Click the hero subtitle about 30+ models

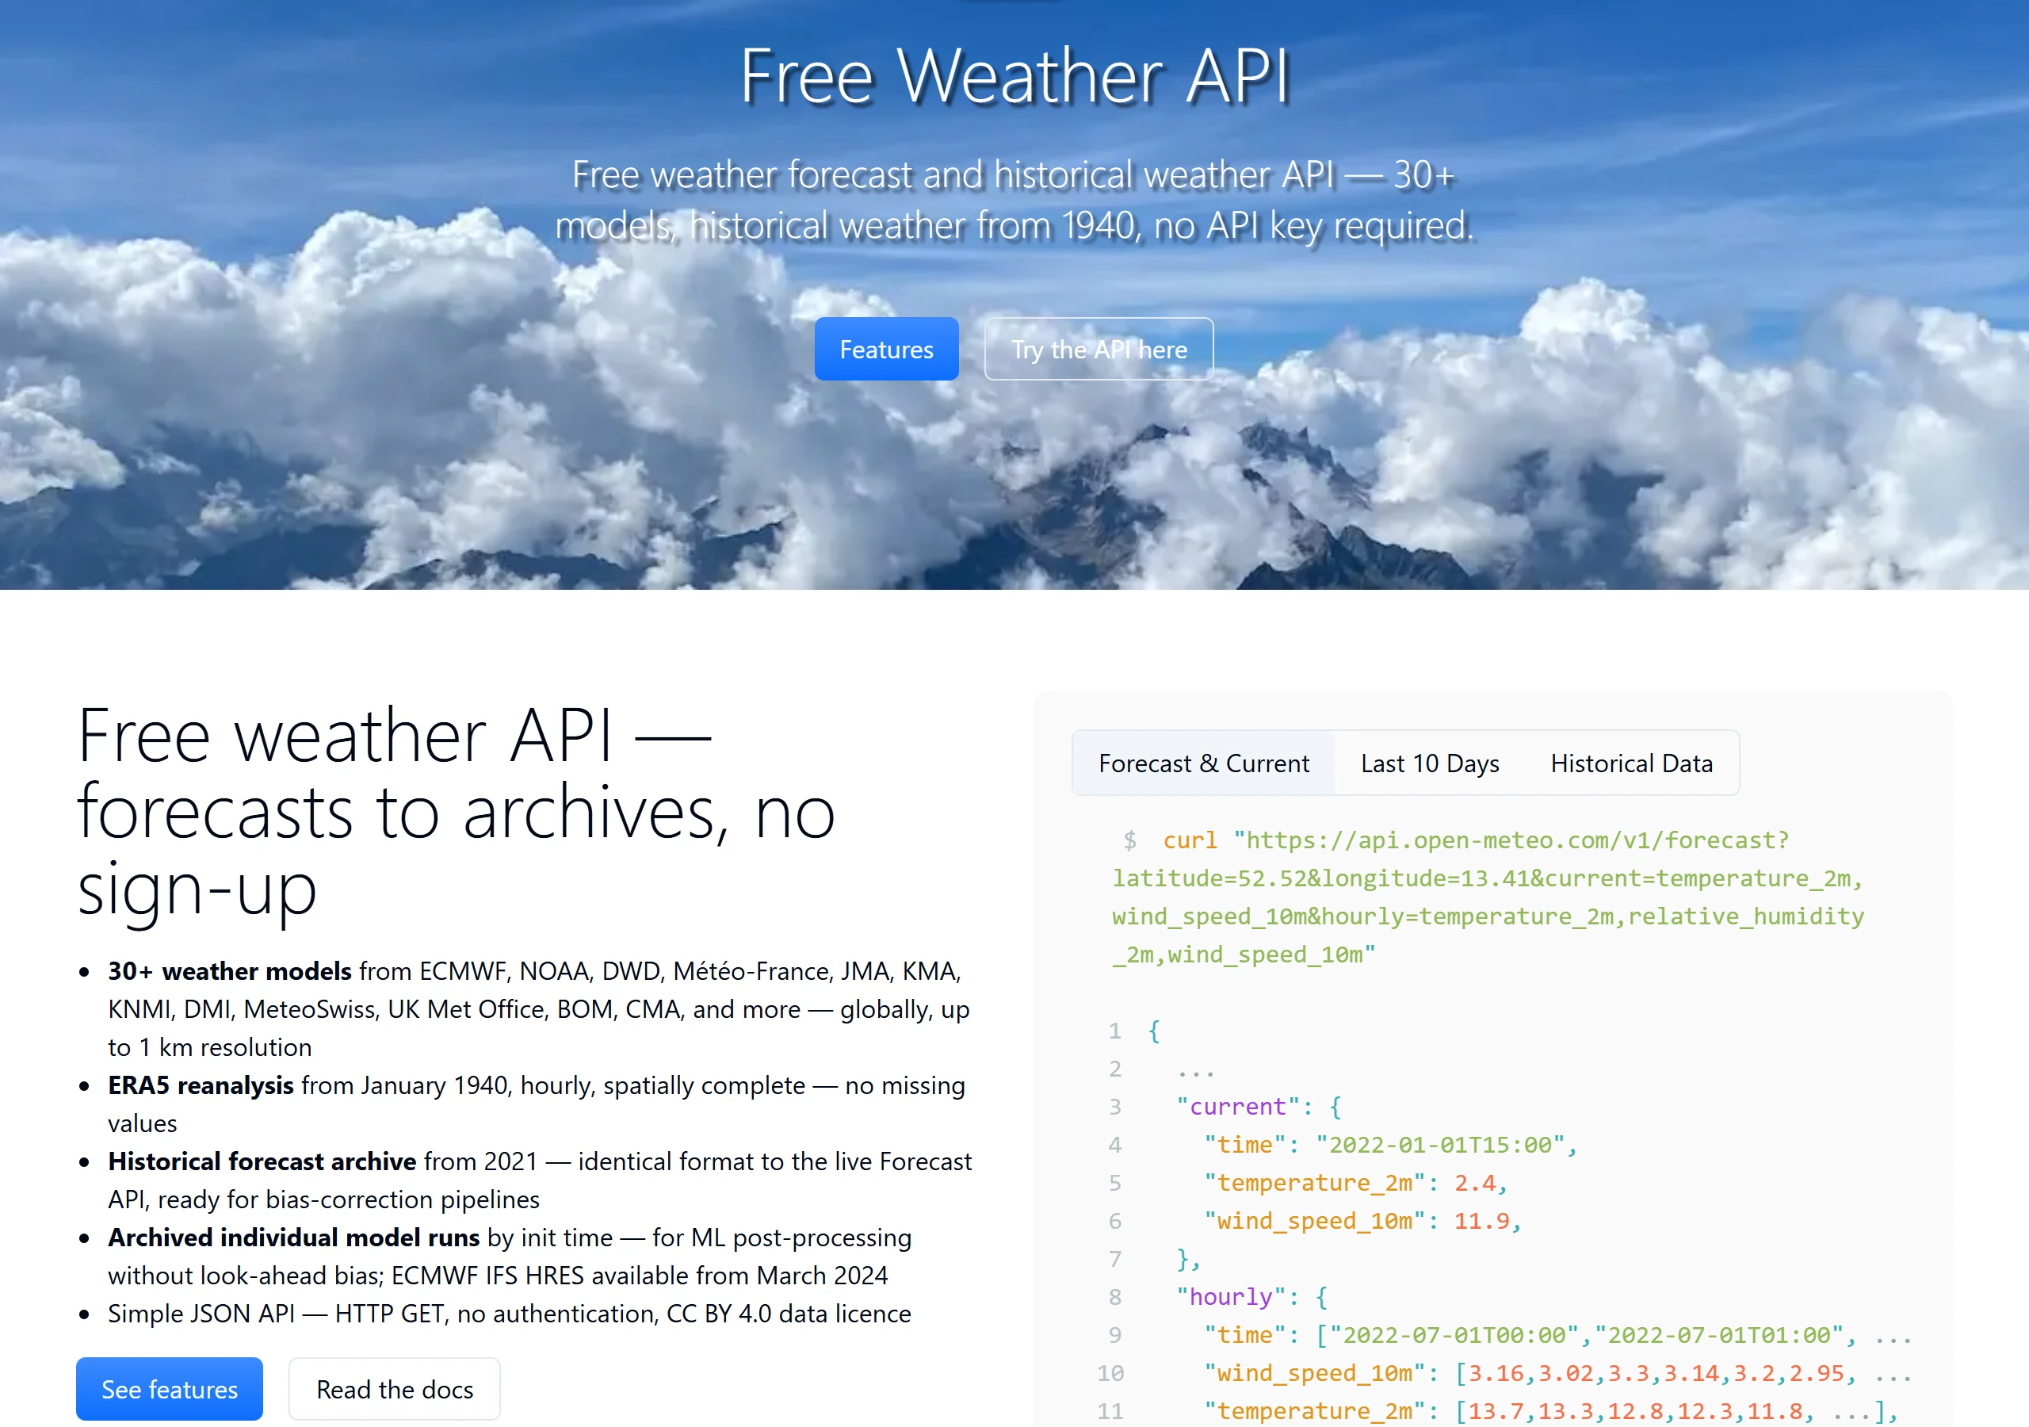click(1014, 200)
